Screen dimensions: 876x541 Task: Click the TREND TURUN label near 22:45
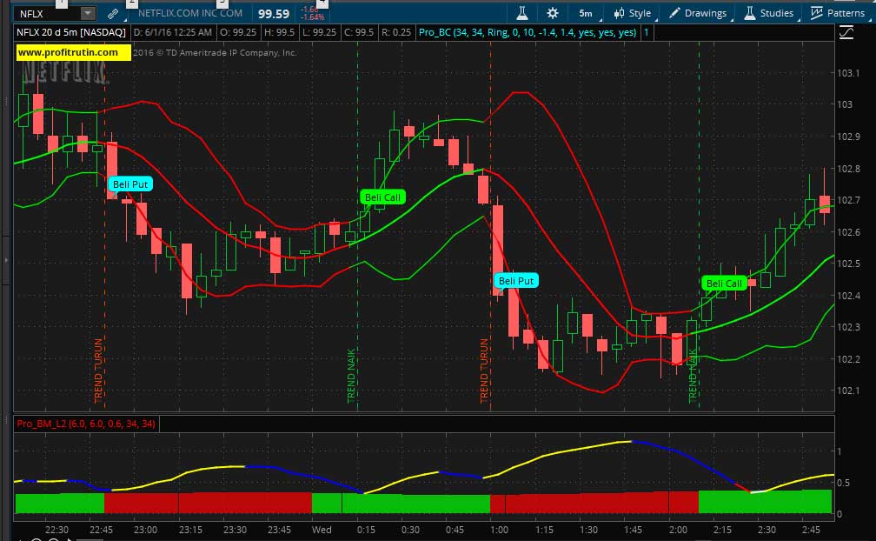(98, 370)
